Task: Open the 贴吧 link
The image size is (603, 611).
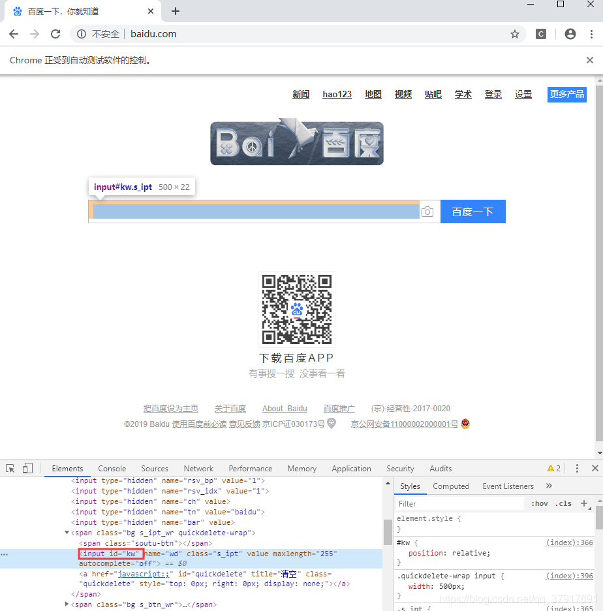Action: pyautogui.click(x=433, y=94)
